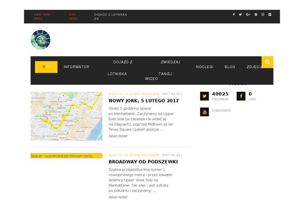Click READ MORE under the Broadway post
304x203 pixels.
pos(118,197)
